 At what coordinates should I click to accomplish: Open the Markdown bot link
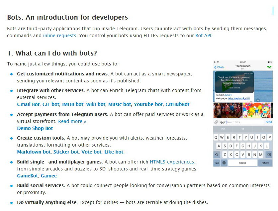34,152
